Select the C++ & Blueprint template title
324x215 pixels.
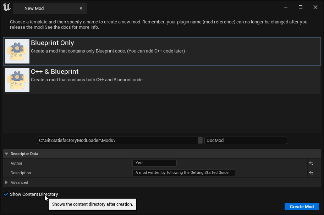55,71
